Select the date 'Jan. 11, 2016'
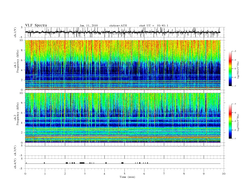 click(x=89, y=25)
